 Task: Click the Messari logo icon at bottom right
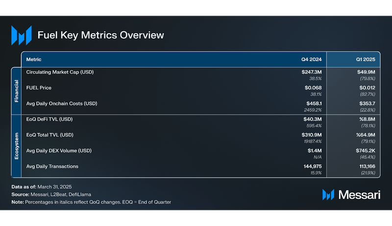[x=328, y=194]
